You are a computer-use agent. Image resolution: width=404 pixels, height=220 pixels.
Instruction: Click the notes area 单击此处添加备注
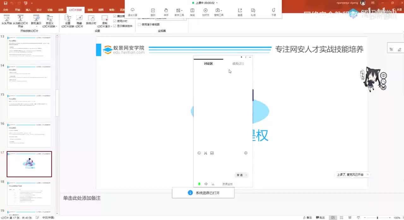click(x=82, y=198)
